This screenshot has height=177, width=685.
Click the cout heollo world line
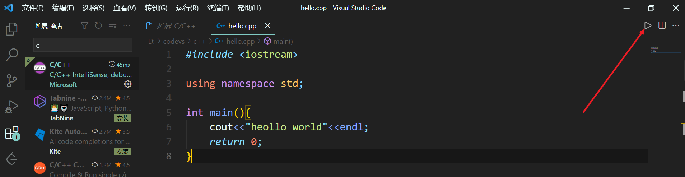289,127
